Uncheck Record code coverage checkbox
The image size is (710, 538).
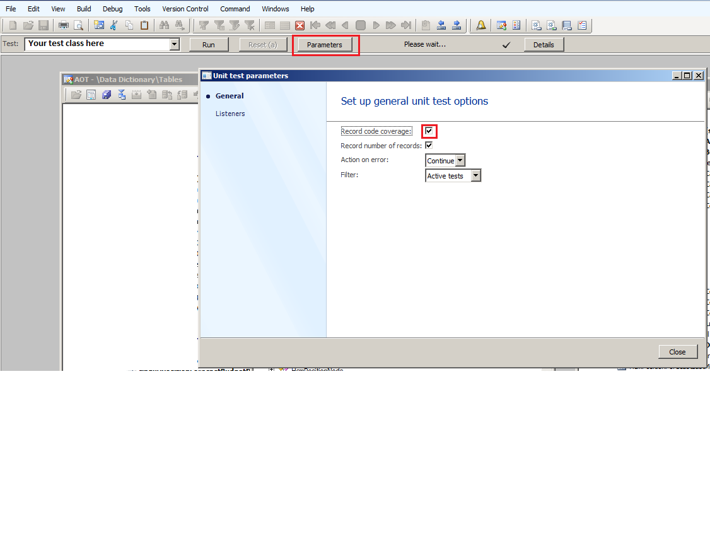pyautogui.click(x=429, y=131)
